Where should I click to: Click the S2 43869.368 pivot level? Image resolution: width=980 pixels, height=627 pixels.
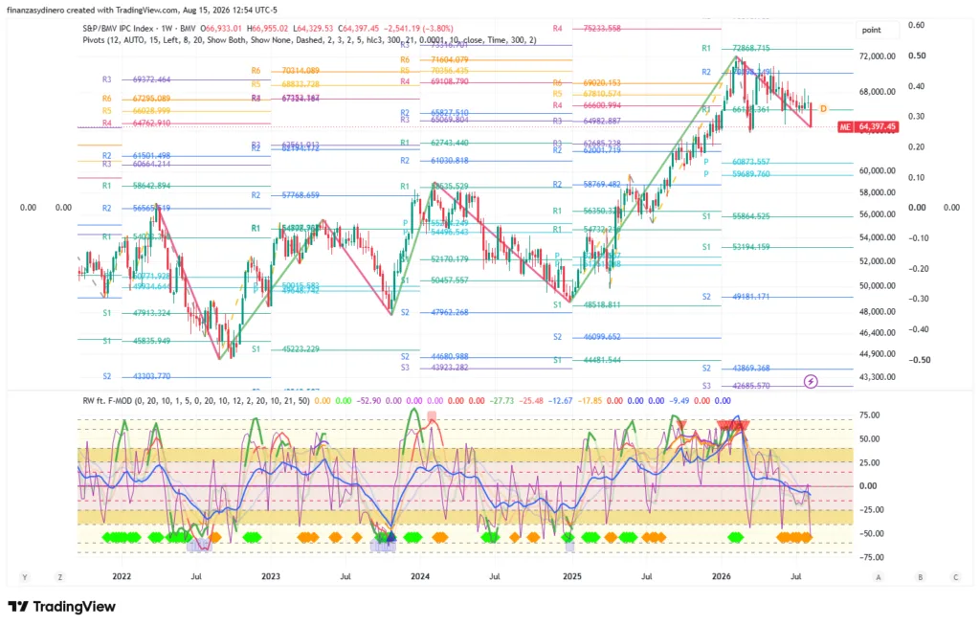[x=736, y=369]
